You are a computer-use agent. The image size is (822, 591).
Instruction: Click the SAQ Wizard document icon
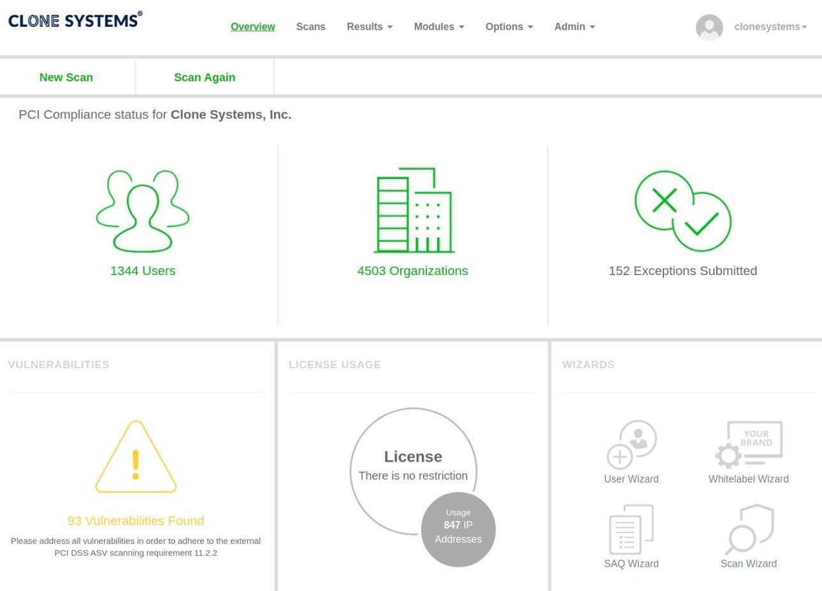click(x=631, y=529)
